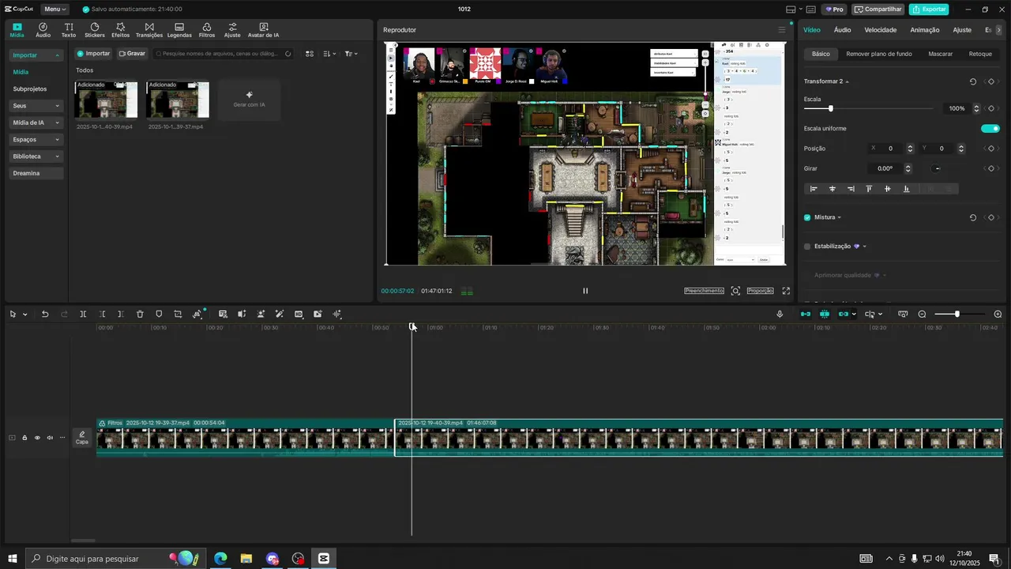Viewport: 1011px width, 569px height.
Task: Click the media search input field
Action: pos(224,54)
